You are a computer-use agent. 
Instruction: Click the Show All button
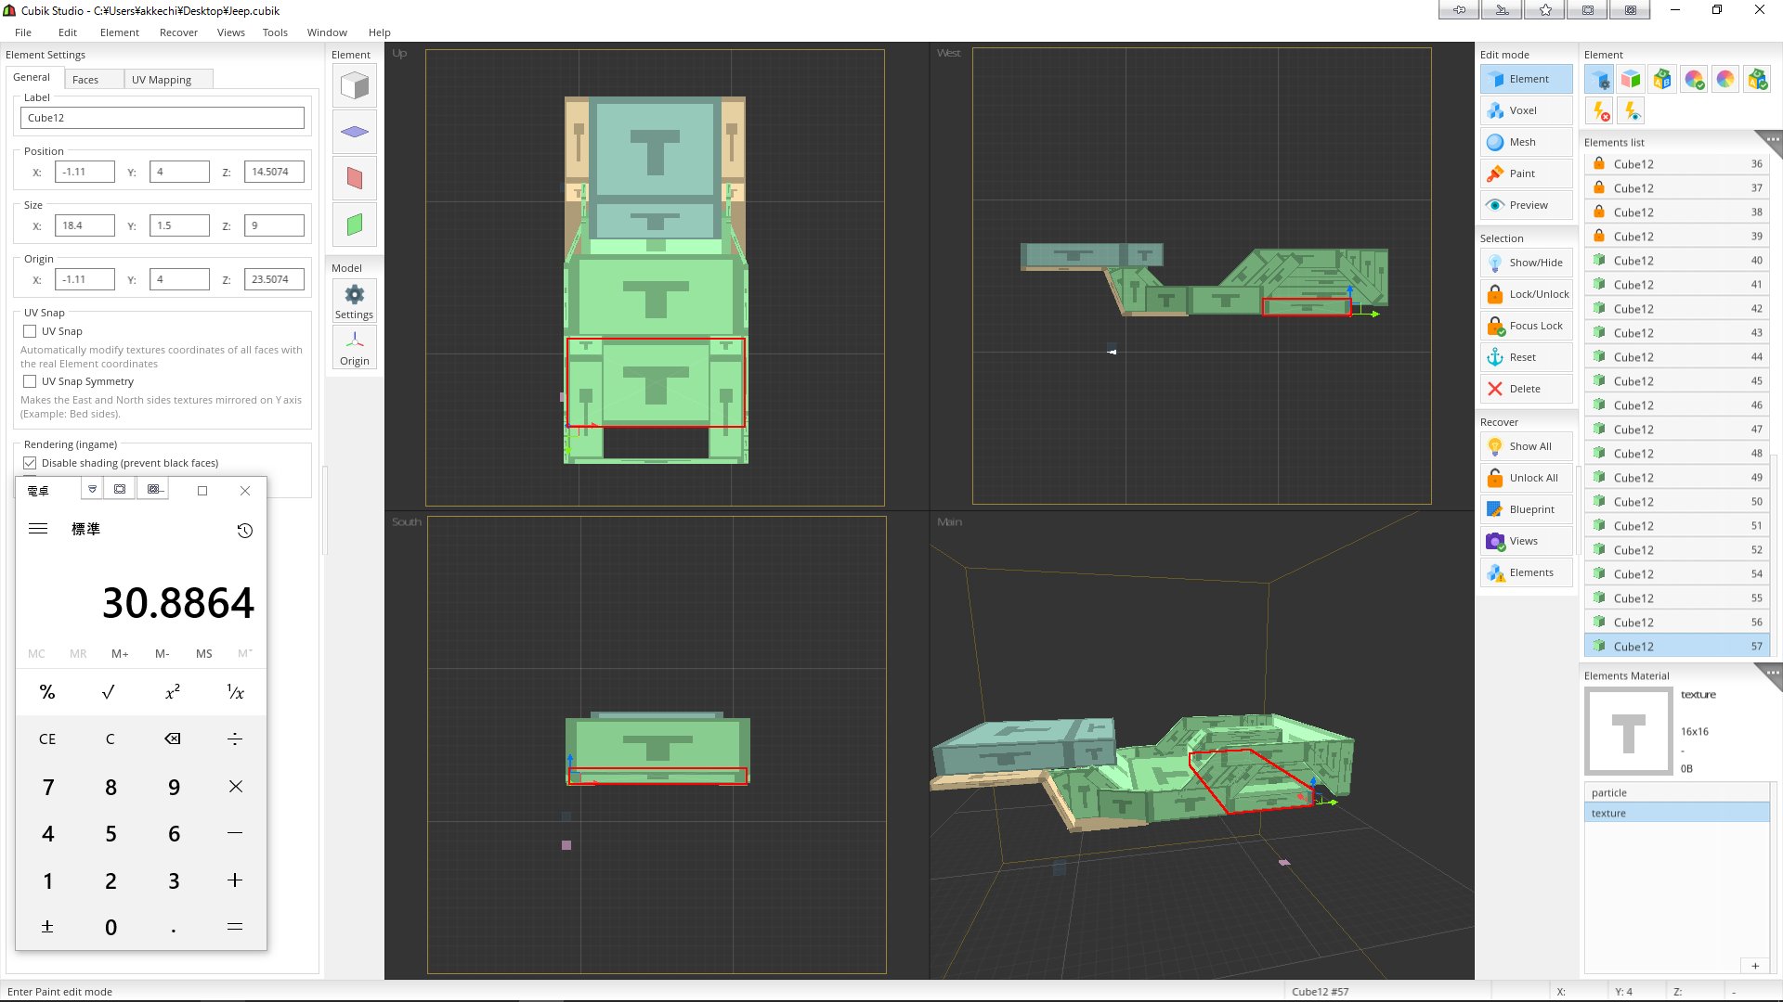coord(1526,446)
